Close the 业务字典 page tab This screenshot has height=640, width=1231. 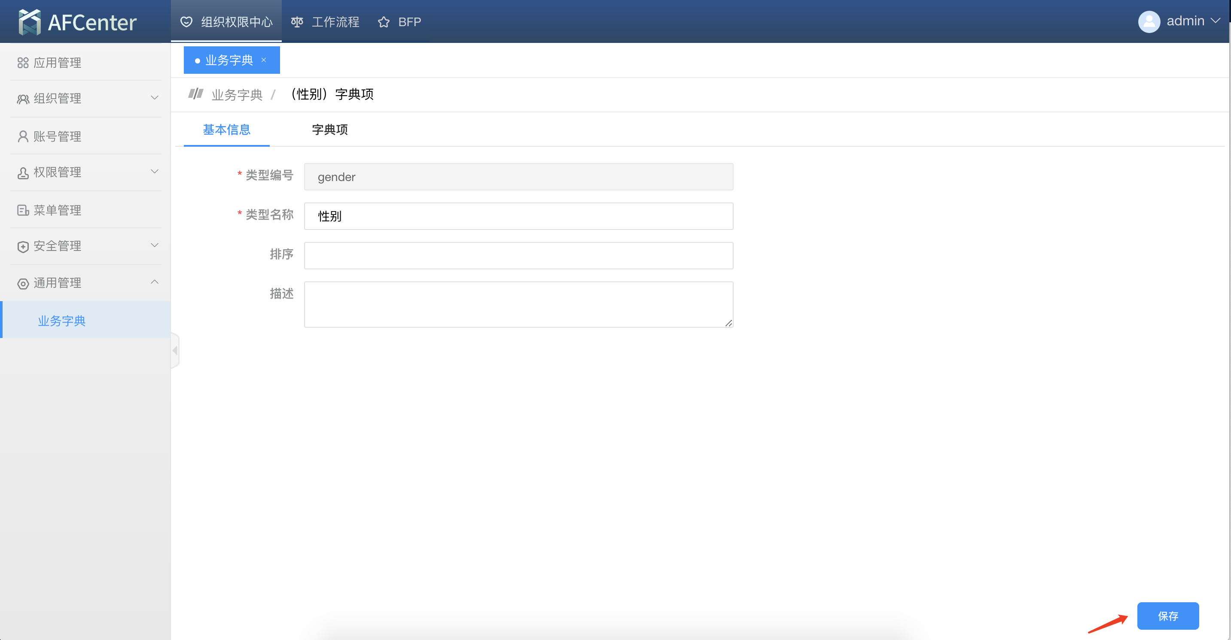pos(264,60)
